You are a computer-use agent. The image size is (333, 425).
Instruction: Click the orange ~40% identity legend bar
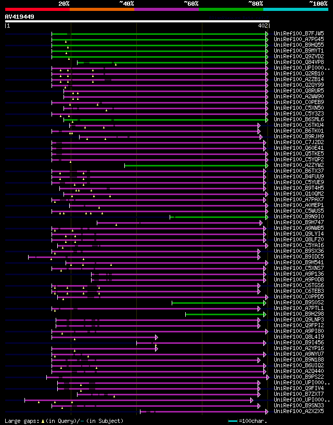tap(102, 9)
